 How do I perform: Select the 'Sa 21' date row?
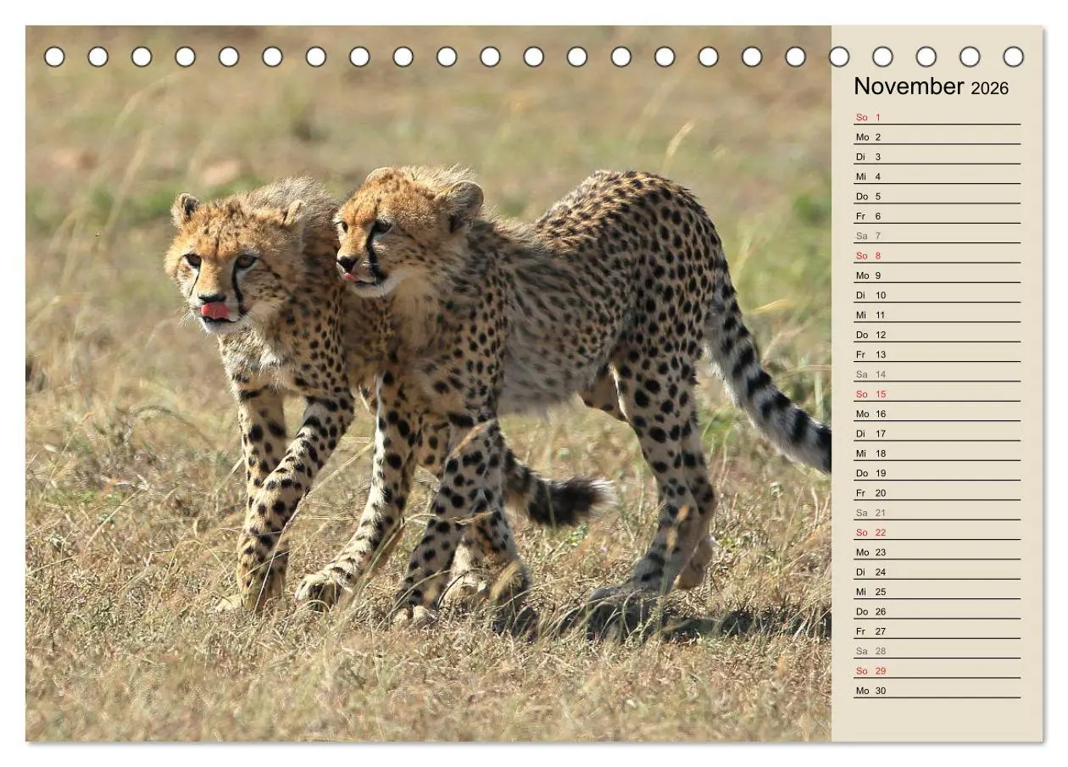(x=937, y=513)
